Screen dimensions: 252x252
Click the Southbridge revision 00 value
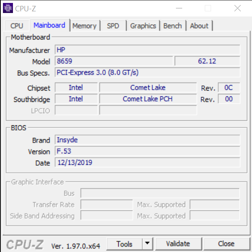point(229,99)
